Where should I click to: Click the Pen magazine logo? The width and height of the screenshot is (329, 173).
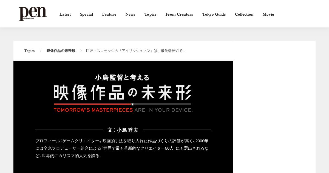(x=33, y=14)
